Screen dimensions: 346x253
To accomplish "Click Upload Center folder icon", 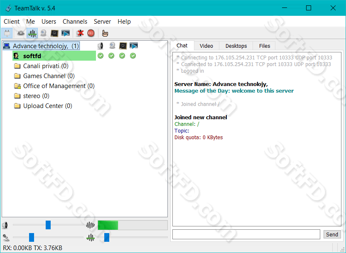I will pos(17,106).
